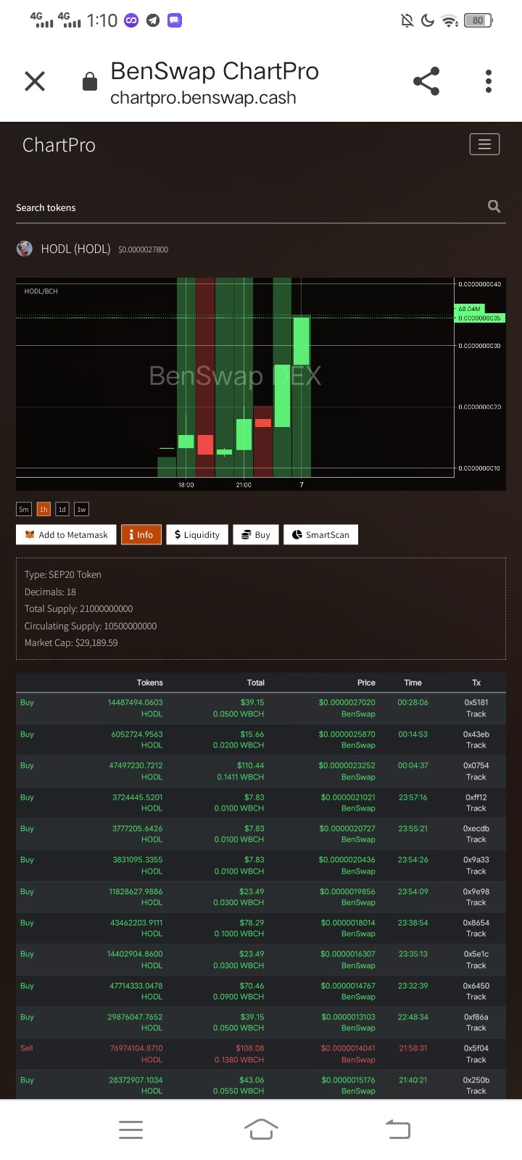Viewport: 522px width, 1160px height.
Task: Click the Time column header
Action: 413,683
